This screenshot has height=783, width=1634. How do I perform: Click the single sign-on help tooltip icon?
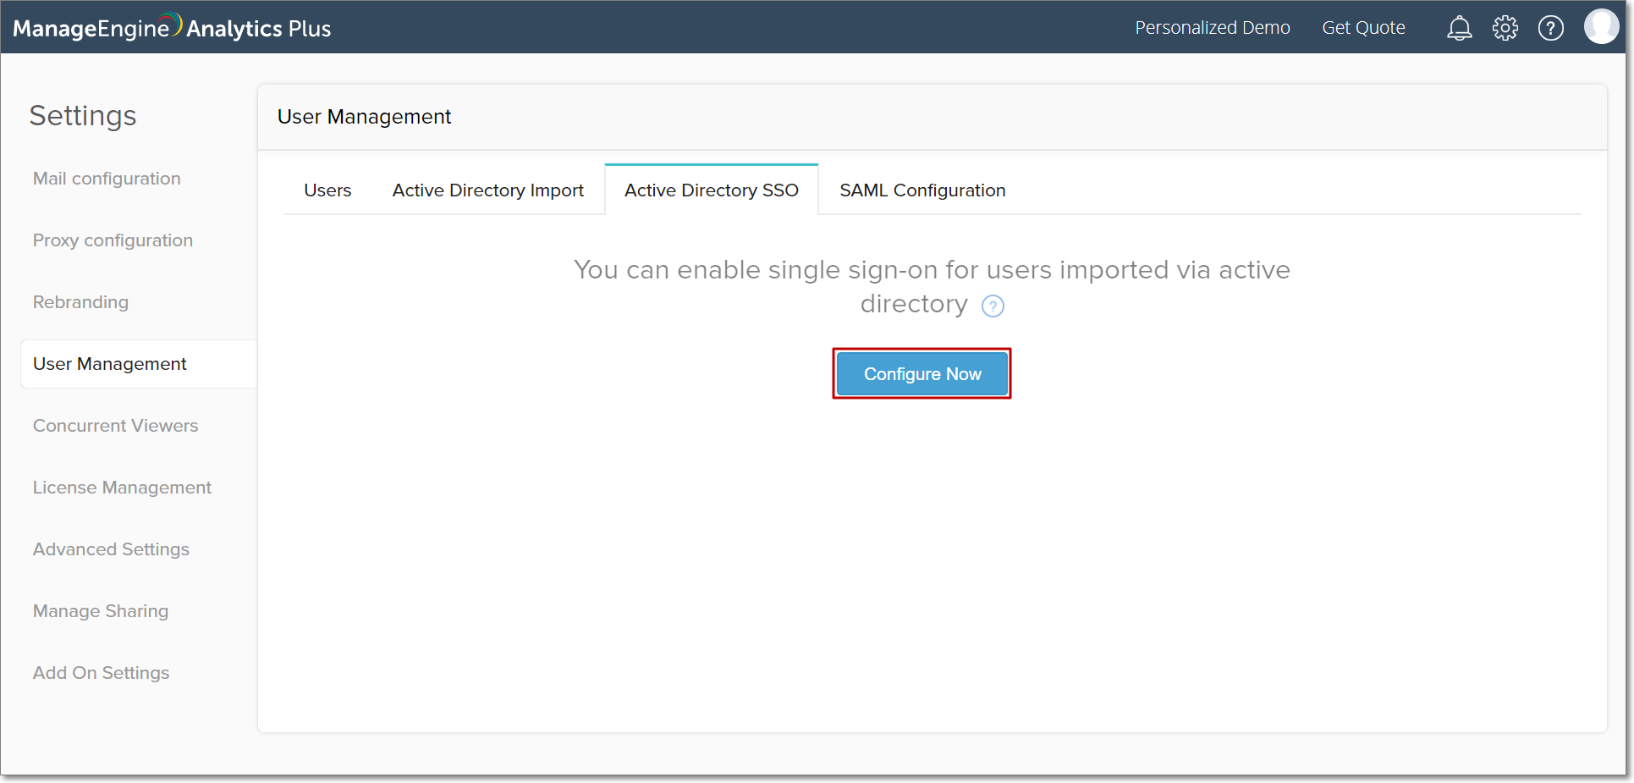point(993,306)
